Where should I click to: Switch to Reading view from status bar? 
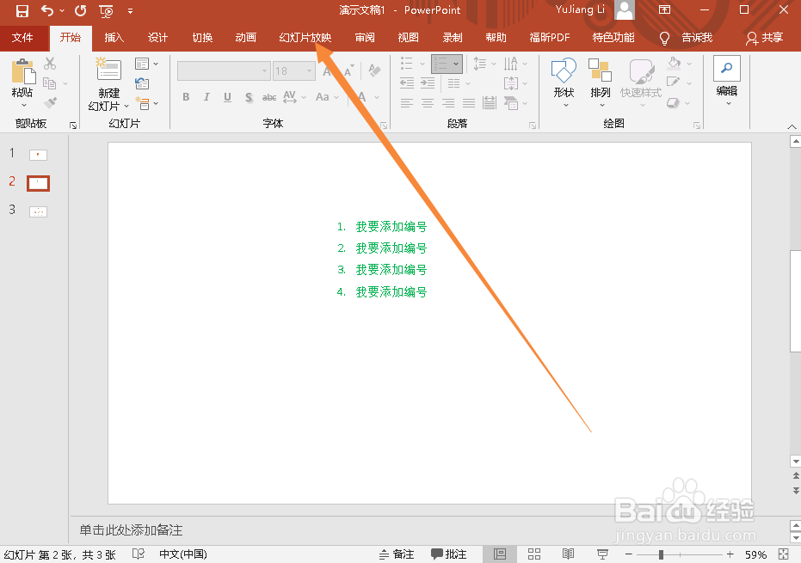click(x=568, y=554)
